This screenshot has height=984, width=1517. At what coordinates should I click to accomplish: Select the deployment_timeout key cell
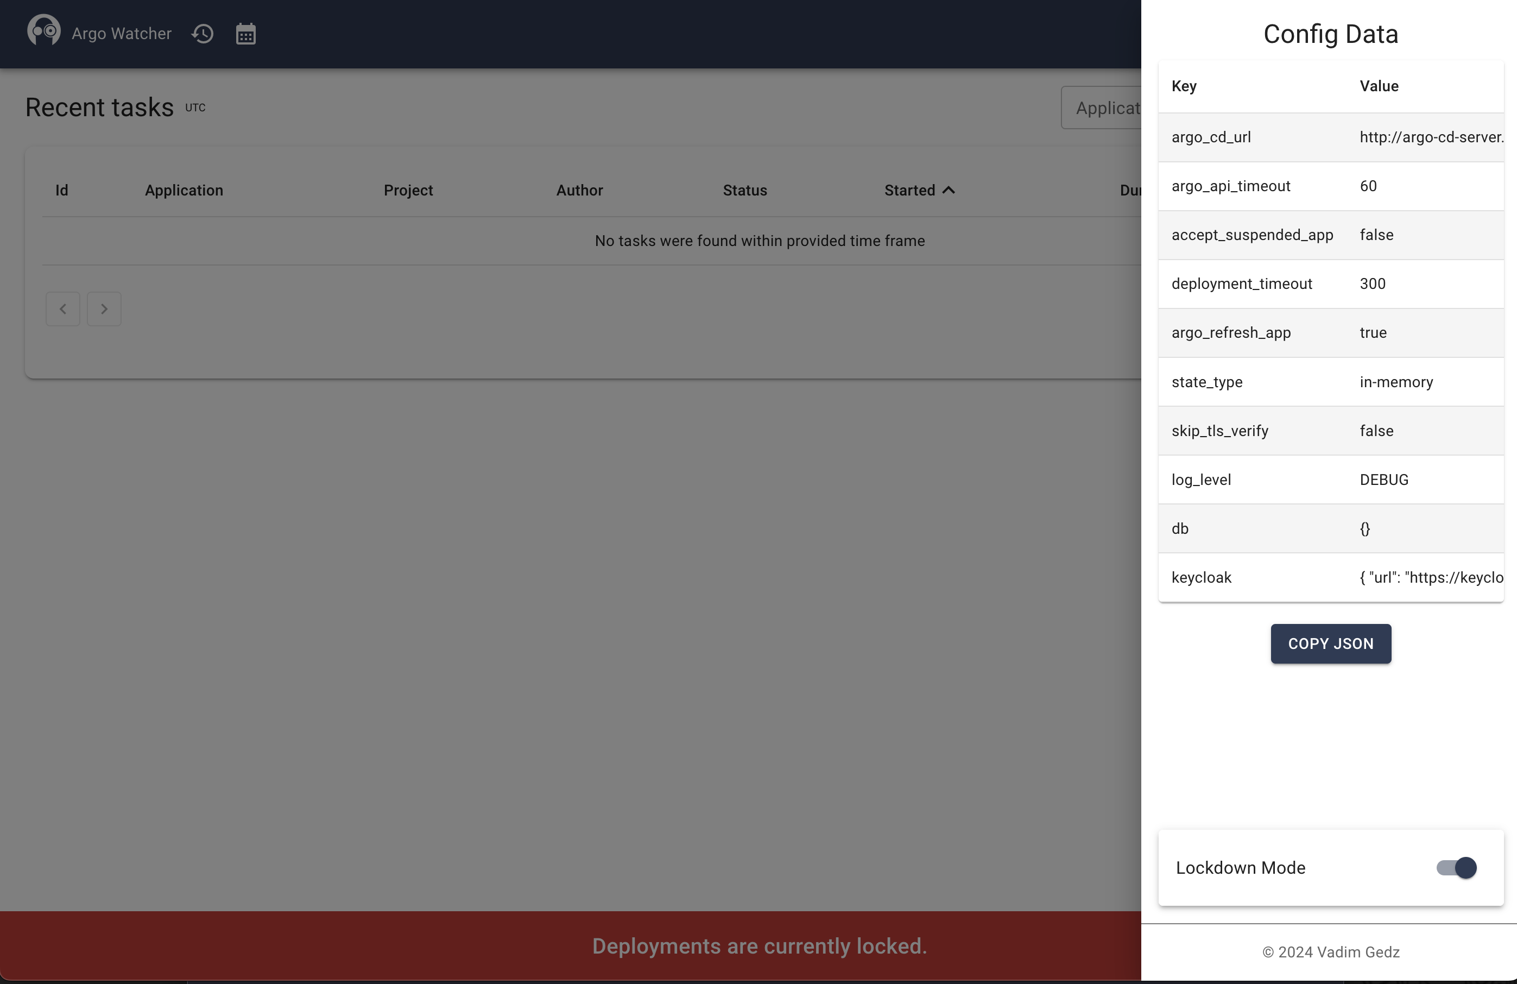tap(1252, 283)
